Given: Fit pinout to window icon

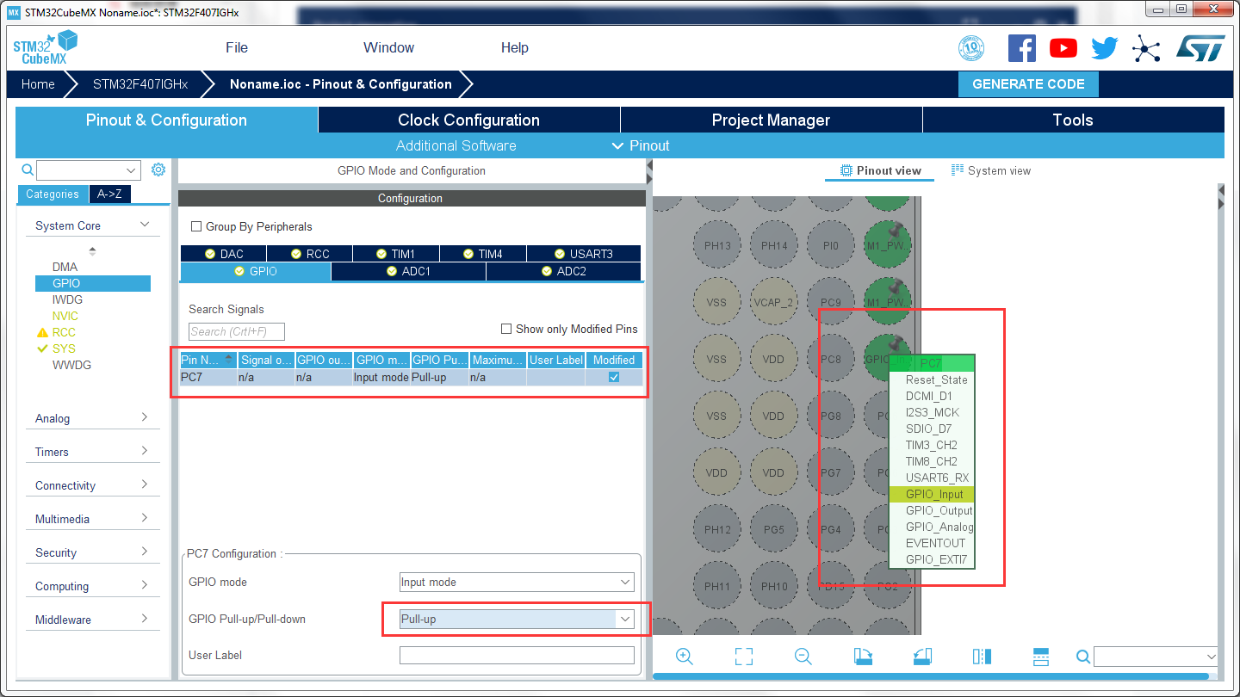Looking at the screenshot, I should (x=744, y=657).
